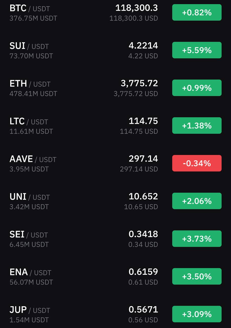Tap the +0.99% badge next to ETH
Viewport: 231px width, 328px height.
tap(197, 88)
